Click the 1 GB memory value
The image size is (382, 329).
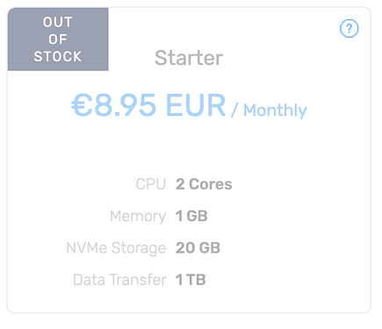191,216
